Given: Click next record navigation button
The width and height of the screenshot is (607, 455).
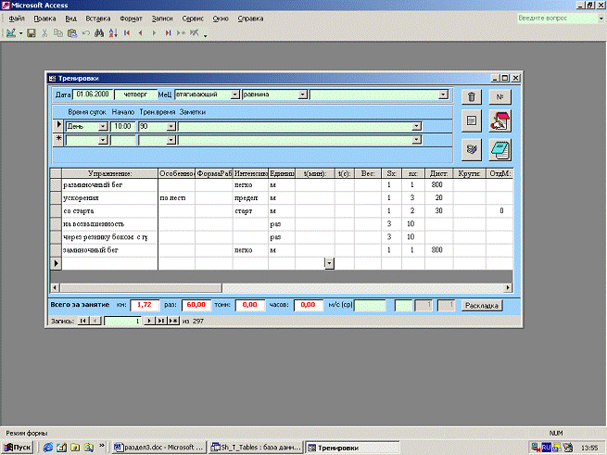Looking at the screenshot, I should click(x=151, y=321).
